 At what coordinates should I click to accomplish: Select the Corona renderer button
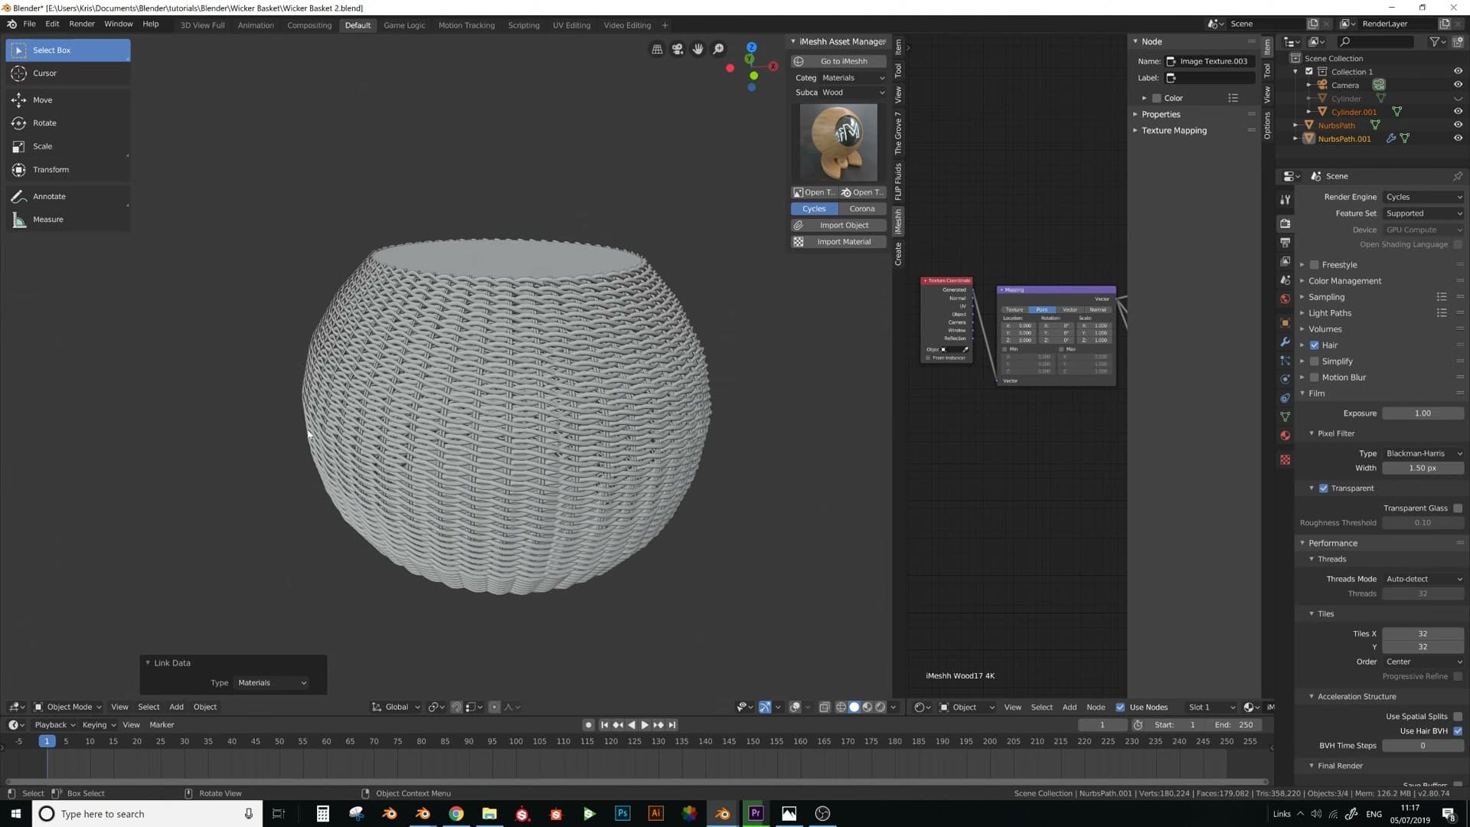[862, 209]
